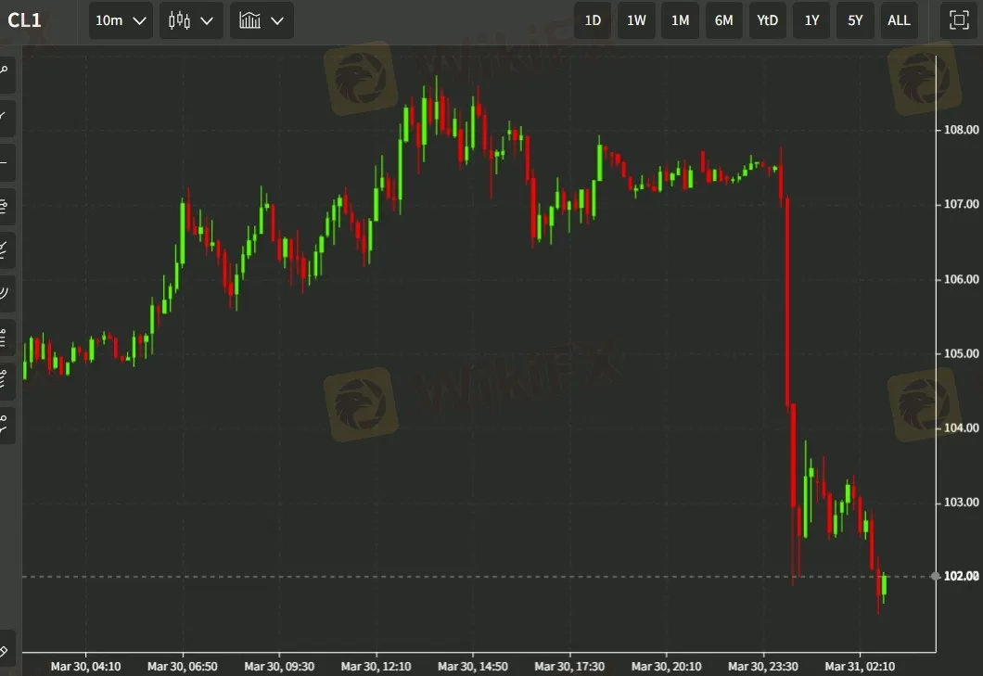The width and height of the screenshot is (983, 676).
Task: Click the CL1 symbol label
Action: [x=24, y=20]
